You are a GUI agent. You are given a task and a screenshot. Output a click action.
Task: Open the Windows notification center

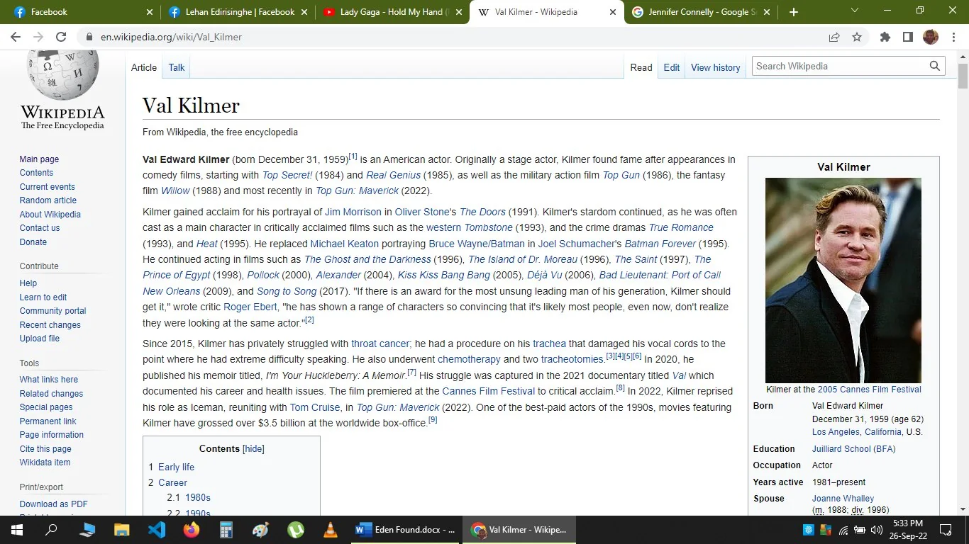(x=946, y=529)
